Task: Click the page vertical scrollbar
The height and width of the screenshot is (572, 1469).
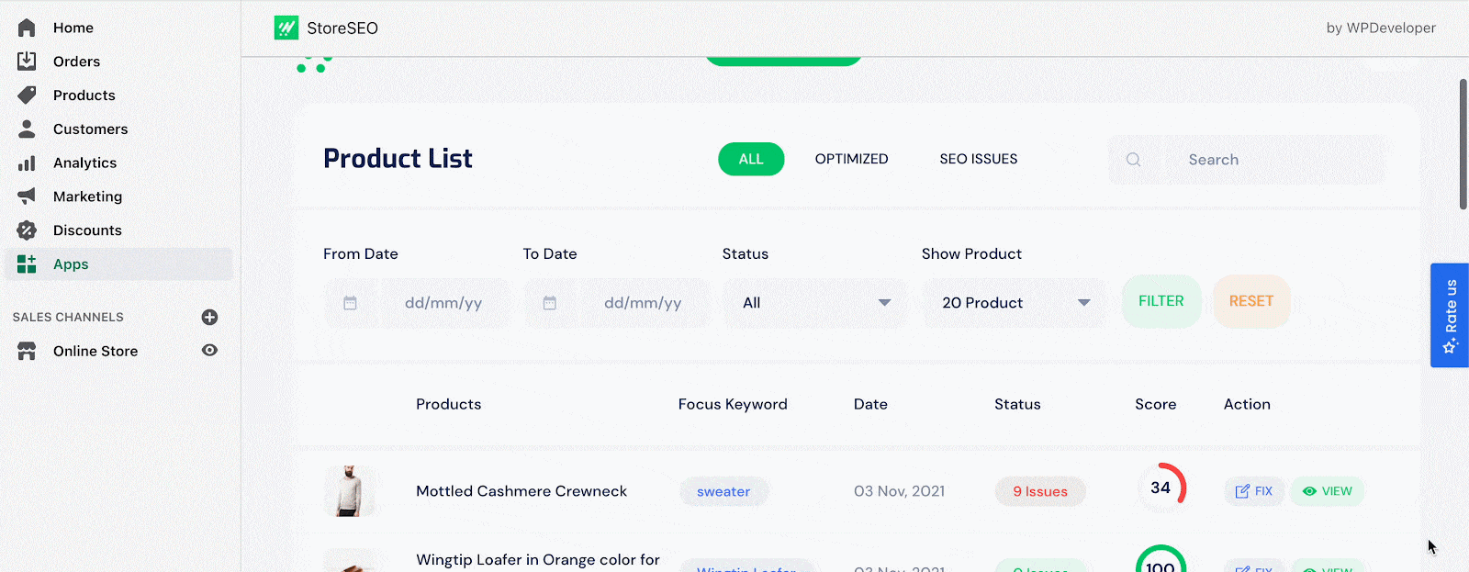Action: [1463, 144]
